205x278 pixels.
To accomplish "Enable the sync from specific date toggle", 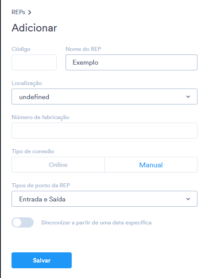I will (x=23, y=222).
